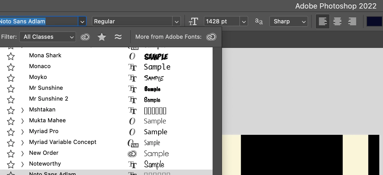Click the font name field showing Noto Sans Adlam
This screenshot has height=175, width=383.
39,21
